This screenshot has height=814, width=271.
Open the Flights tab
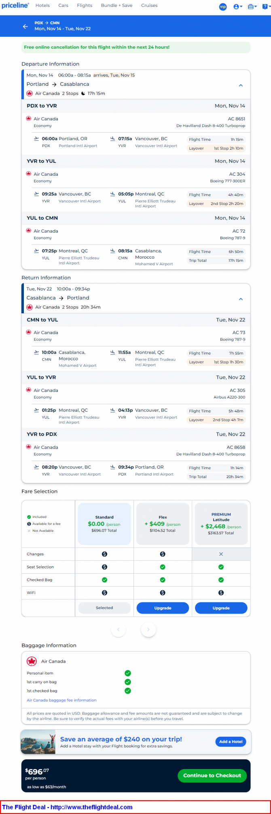click(85, 6)
